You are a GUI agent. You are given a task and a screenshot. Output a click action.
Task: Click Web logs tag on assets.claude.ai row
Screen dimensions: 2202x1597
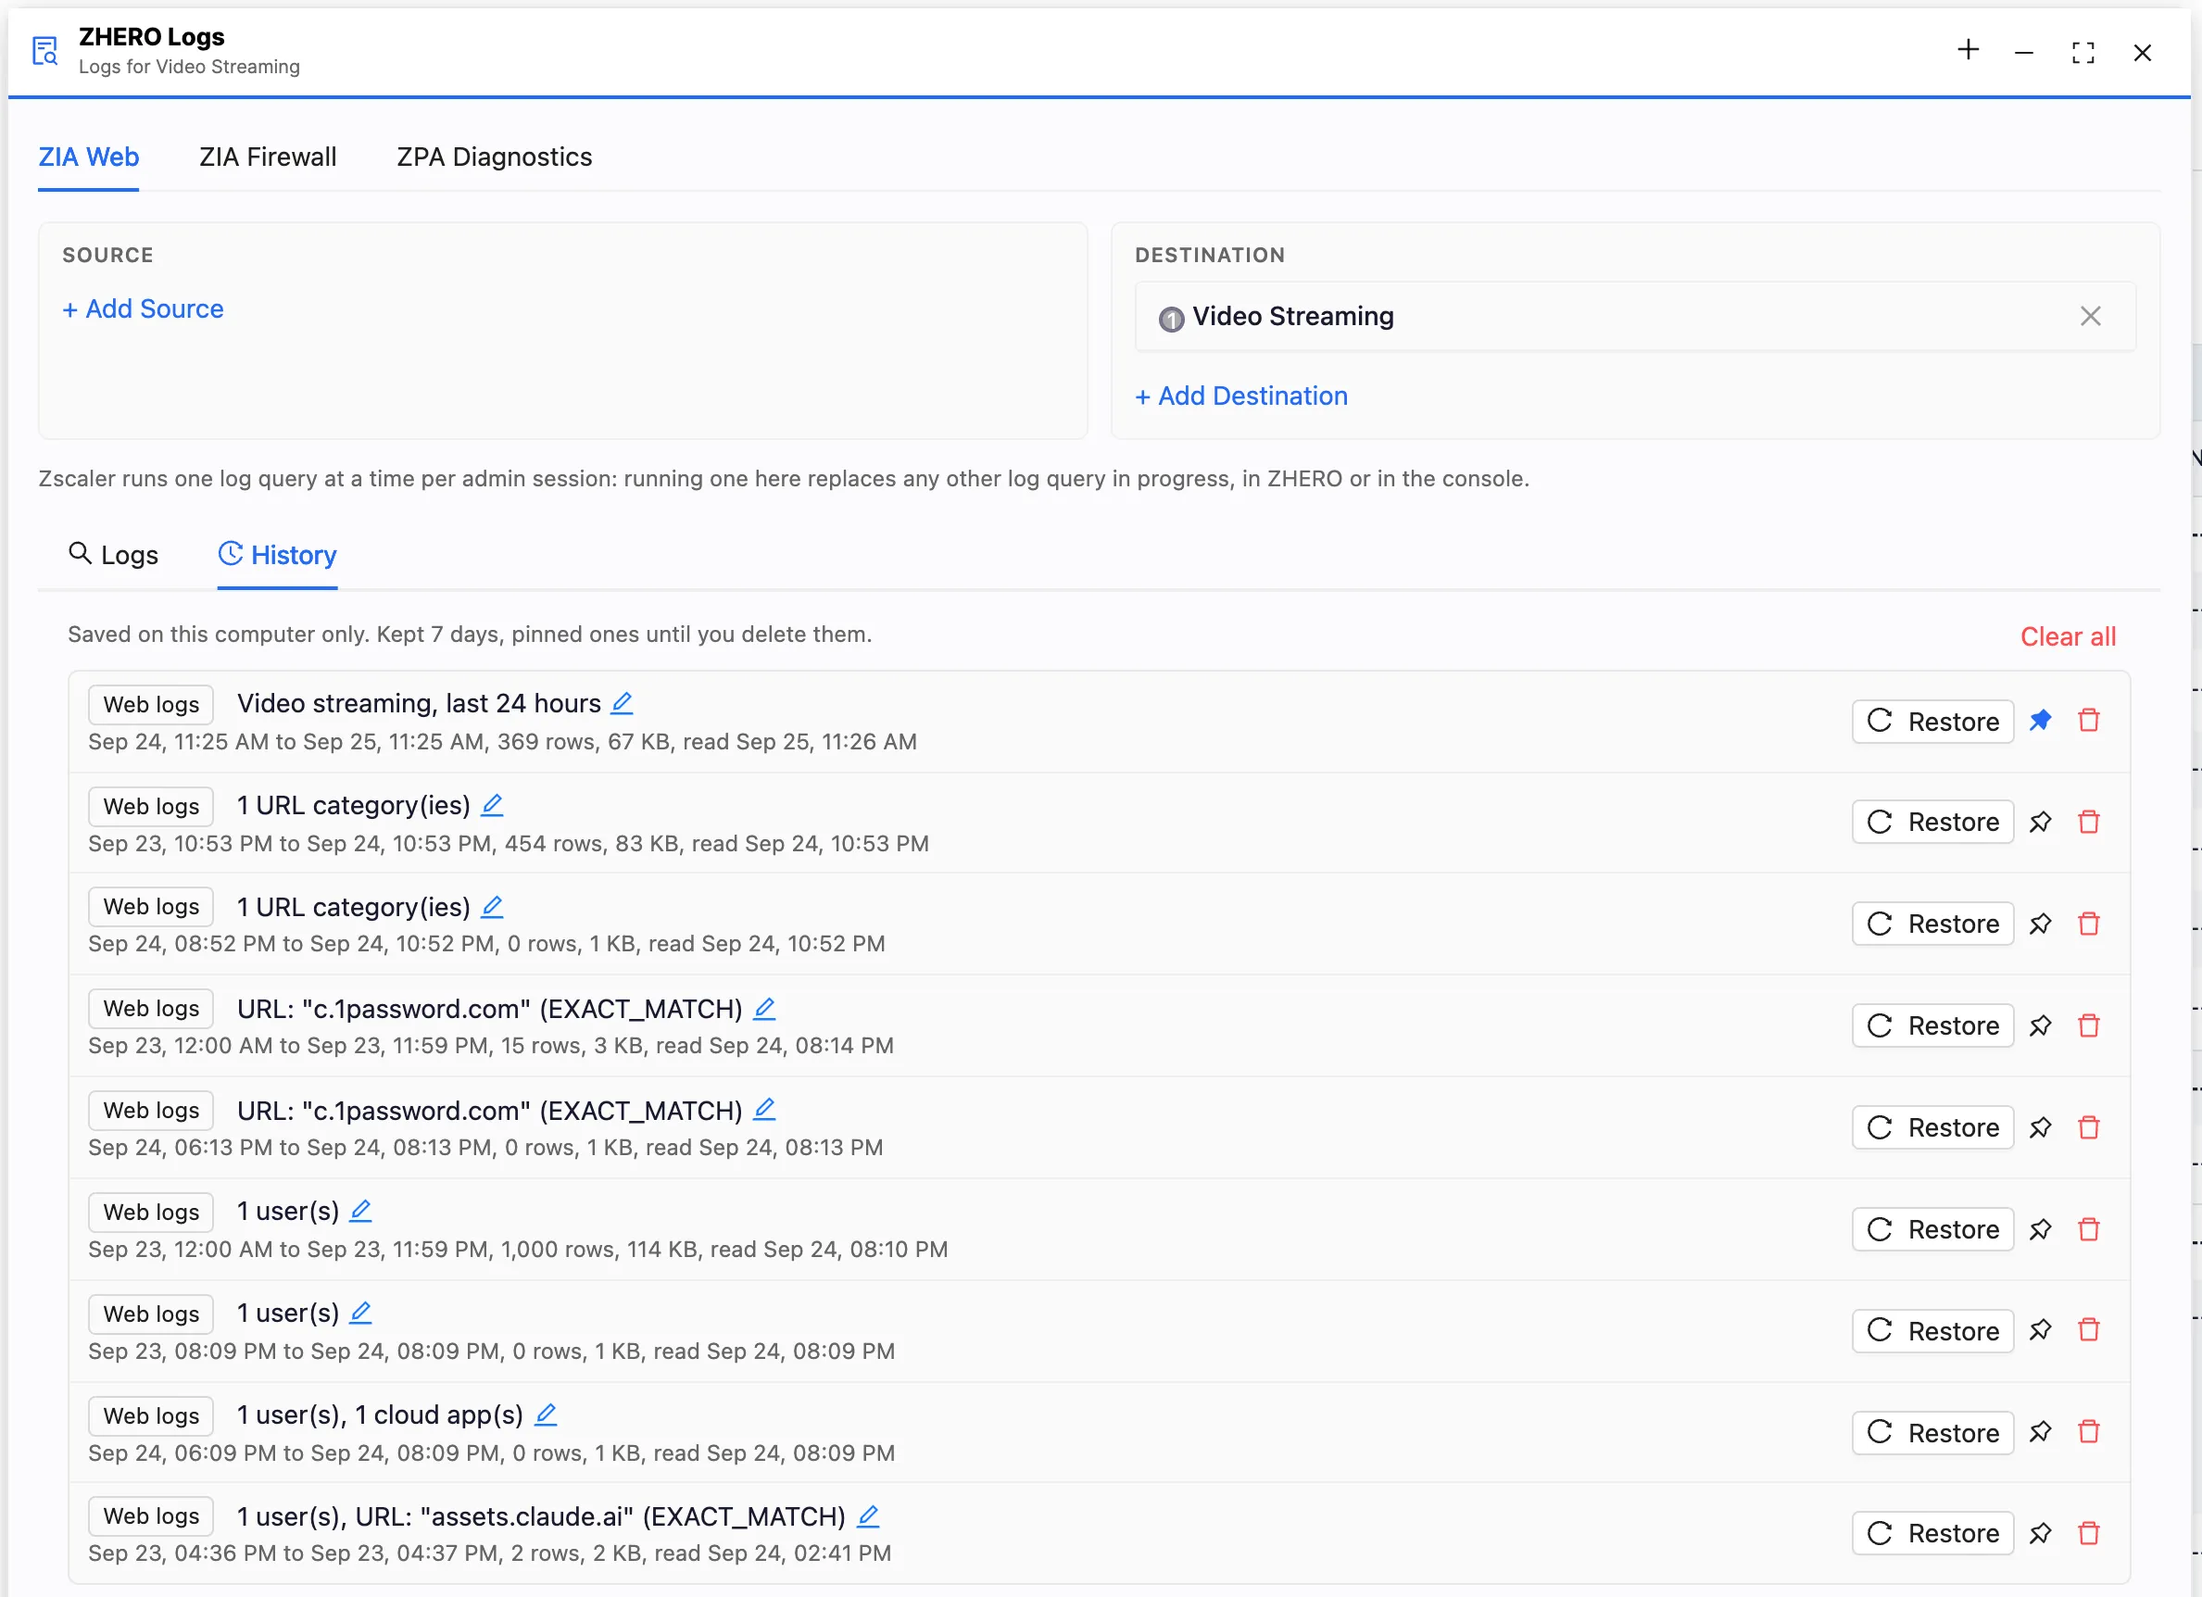pyautogui.click(x=150, y=1515)
